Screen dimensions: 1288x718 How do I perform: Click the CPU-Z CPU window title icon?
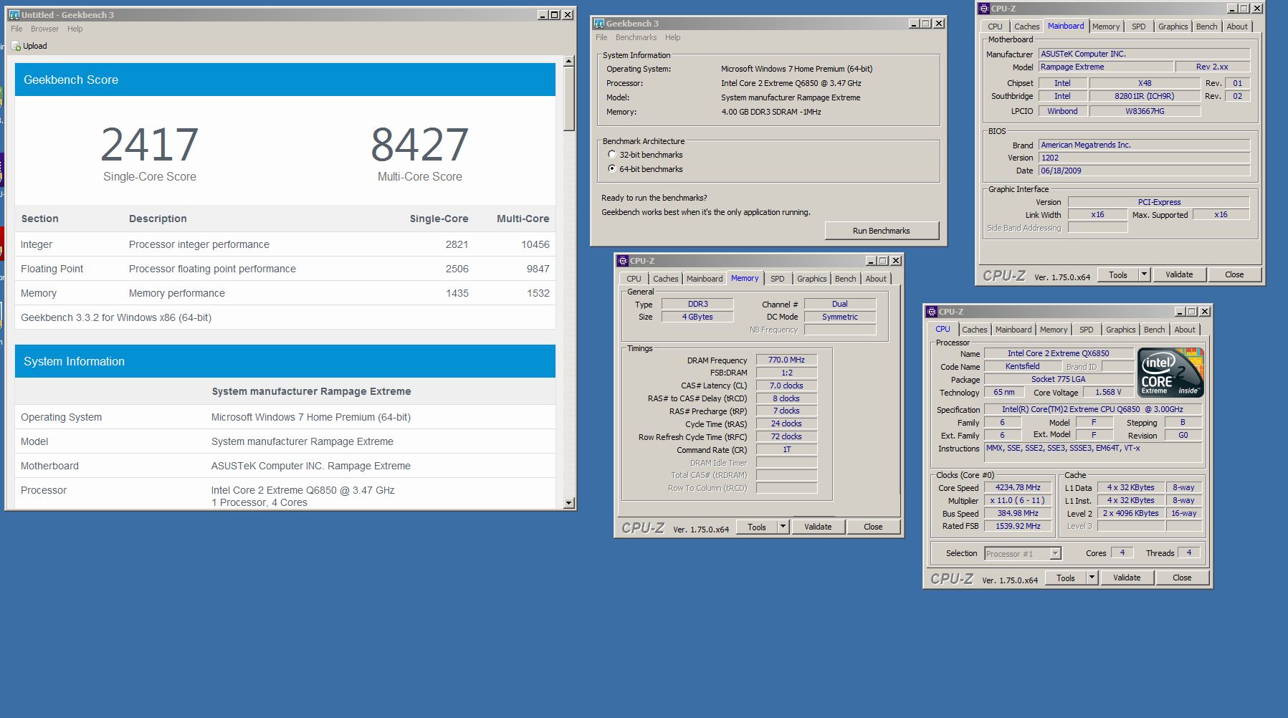[932, 312]
